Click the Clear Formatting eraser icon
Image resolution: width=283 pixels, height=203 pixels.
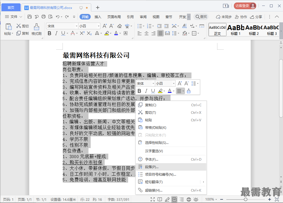coord(119,26)
